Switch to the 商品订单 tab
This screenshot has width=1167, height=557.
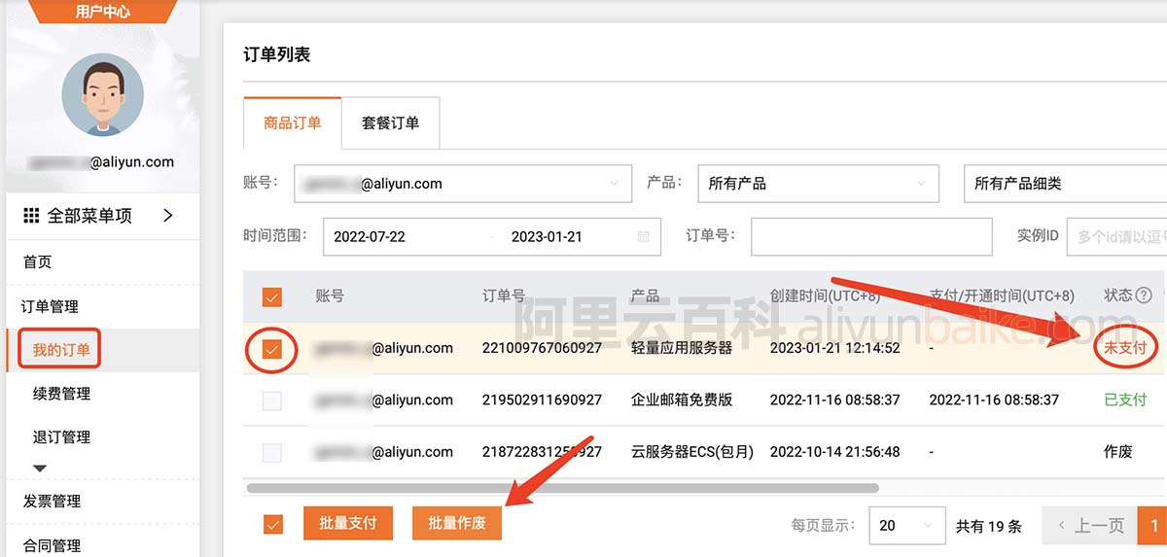coord(293,123)
